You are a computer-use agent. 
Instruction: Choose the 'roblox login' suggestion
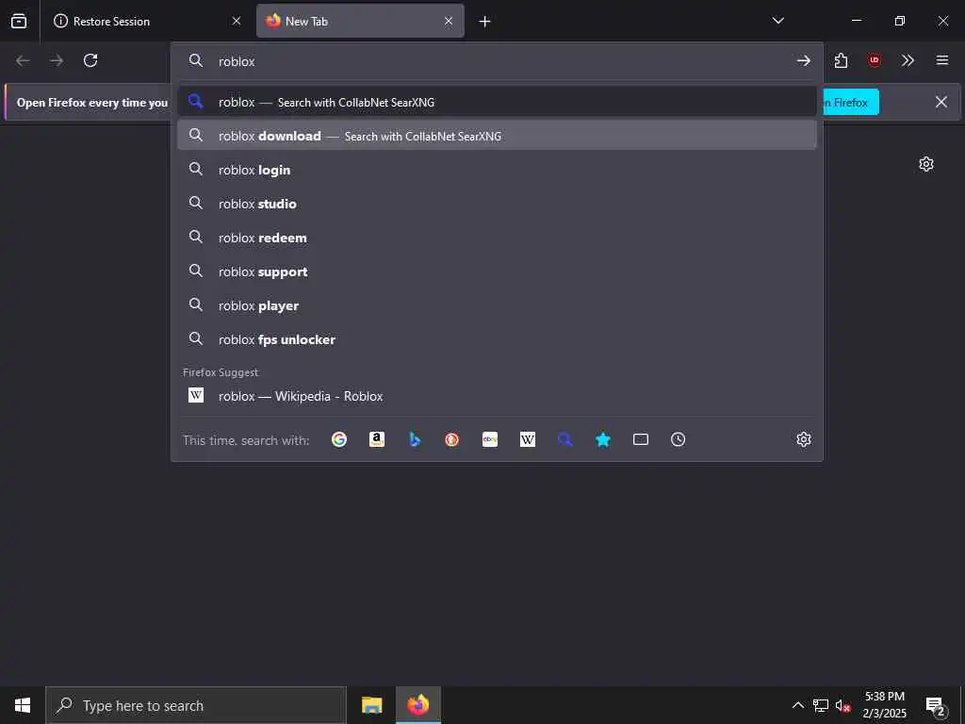click(x=497, y=170)
